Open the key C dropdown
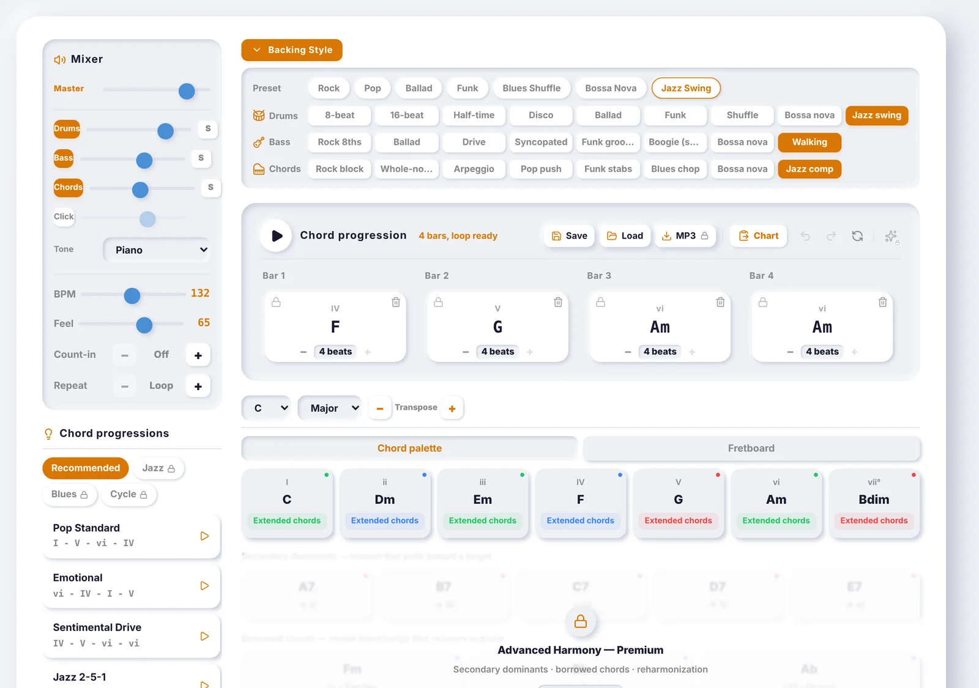Viewport: 979px width, 688px height. (x=267, y=408)
